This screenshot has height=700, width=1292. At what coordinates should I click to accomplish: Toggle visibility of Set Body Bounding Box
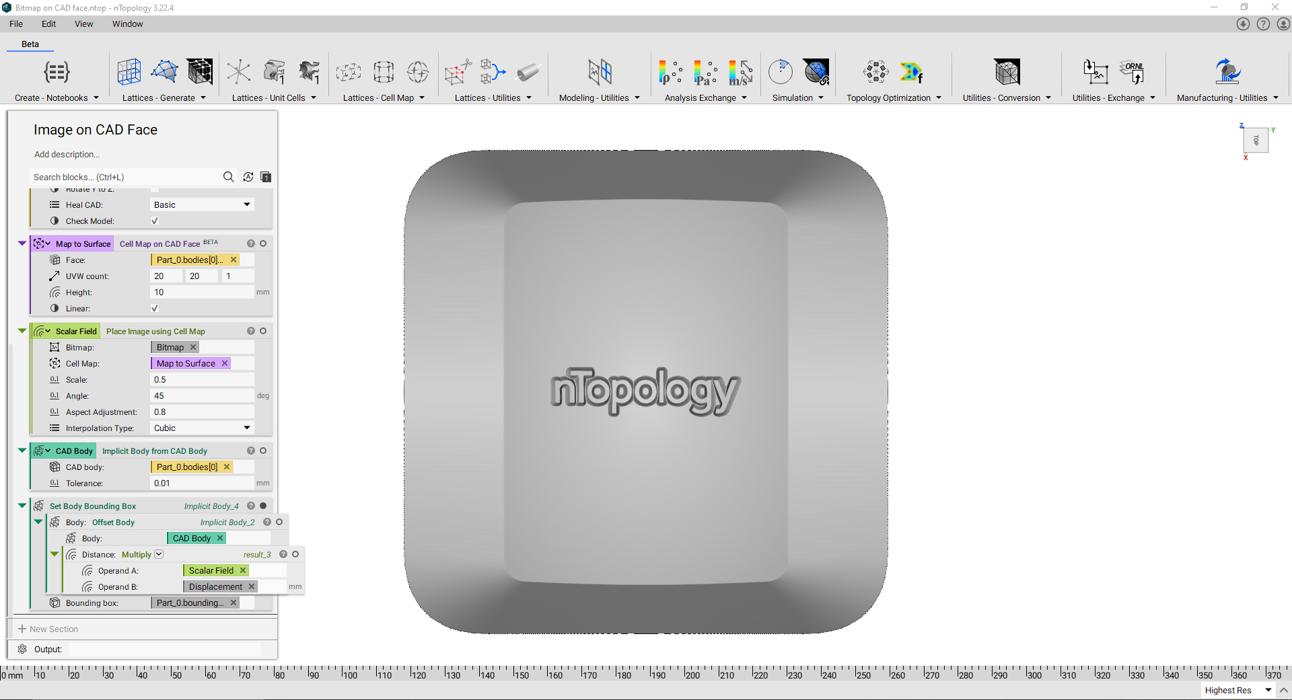point(263,506)
